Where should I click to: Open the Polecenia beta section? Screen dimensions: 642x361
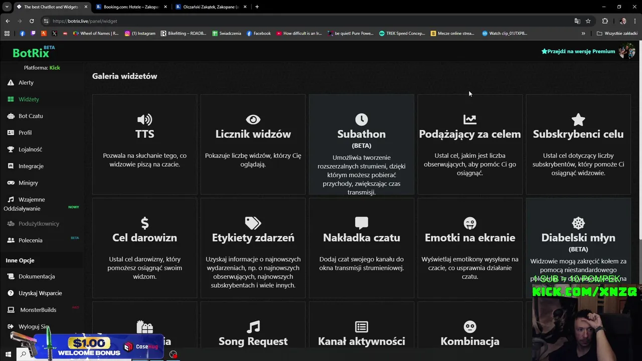pyautogui.click(x=31, y=240)
